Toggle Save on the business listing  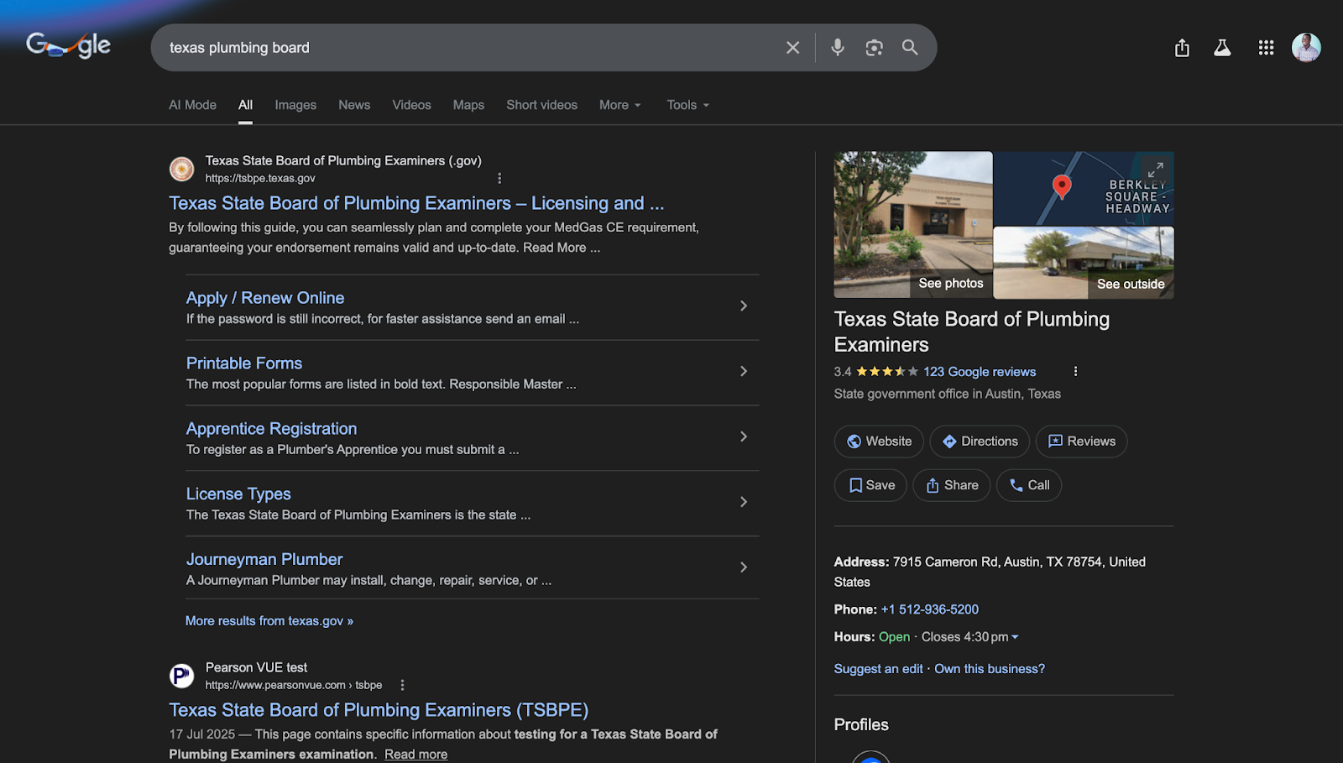pos(870,485)
